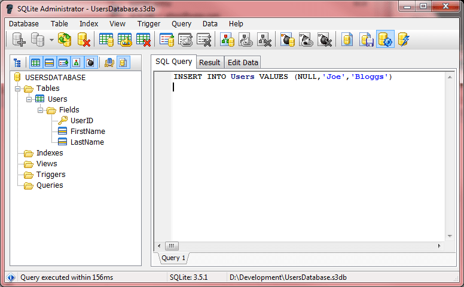Click the Delete table icon
This screenshot has width=464, height=287.
tap(144, 39)
